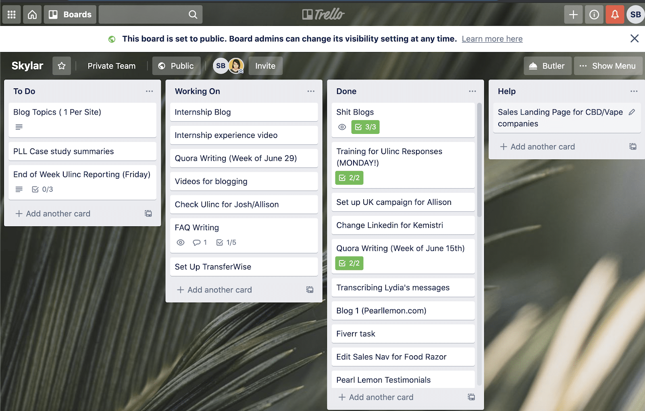Open Set Up TransferWise card
Screen dimensions: 645x411
point(244,267)
